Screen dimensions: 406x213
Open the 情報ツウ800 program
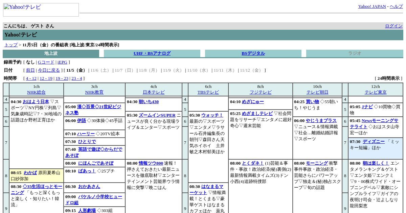[151, 163]
